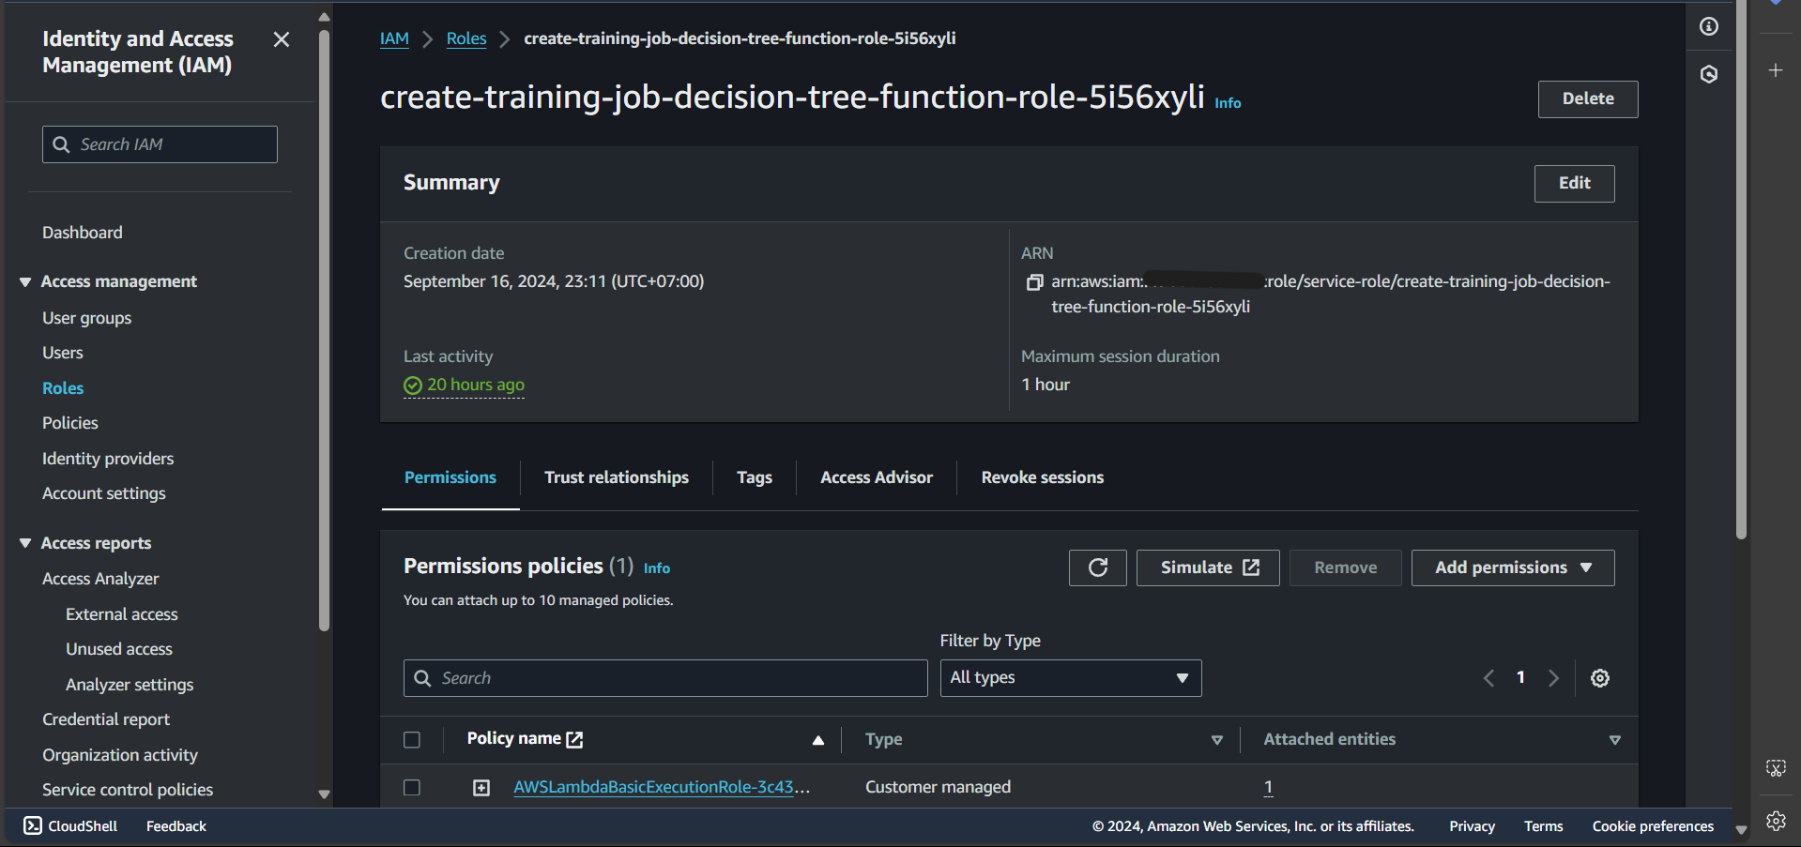1801x847 pixels.
Task: Open the Add permissions dropdown
Action: click(x=1512, y=567)
